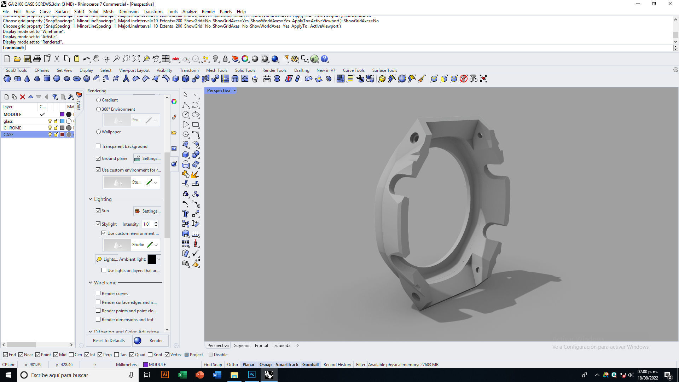Select the Gradient radio button
The width and height of the screenshot is (679, 382).
(x=98, y=100)
